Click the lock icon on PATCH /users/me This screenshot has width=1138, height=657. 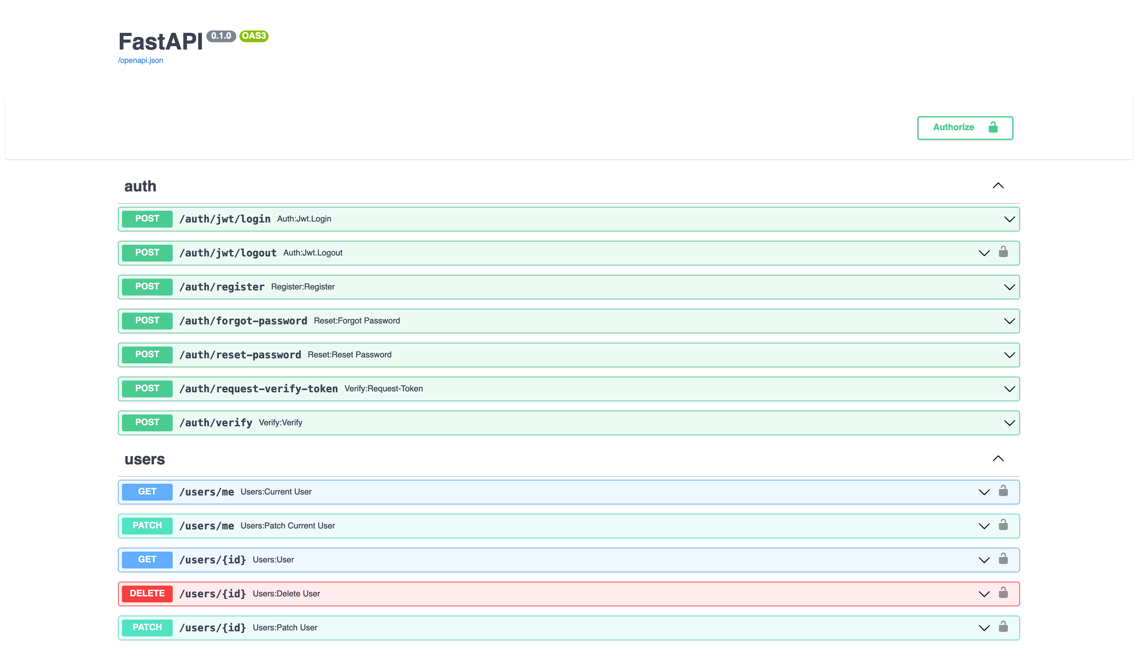(x=1003, y=525)
